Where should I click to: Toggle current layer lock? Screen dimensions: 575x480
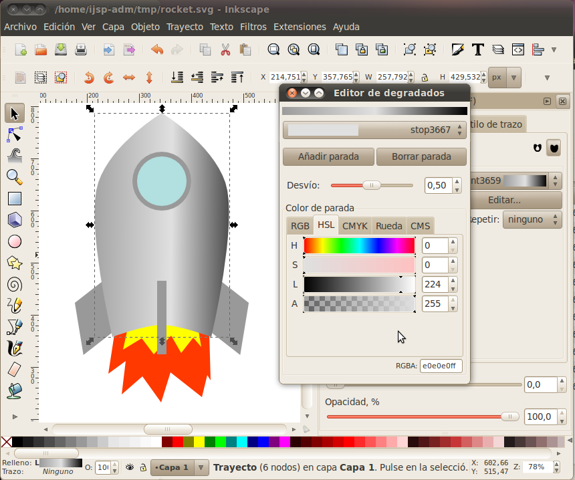[143, 467]
